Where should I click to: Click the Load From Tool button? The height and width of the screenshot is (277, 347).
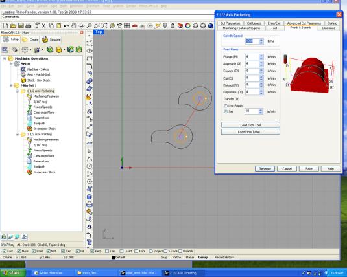click(x=250, y=125)
